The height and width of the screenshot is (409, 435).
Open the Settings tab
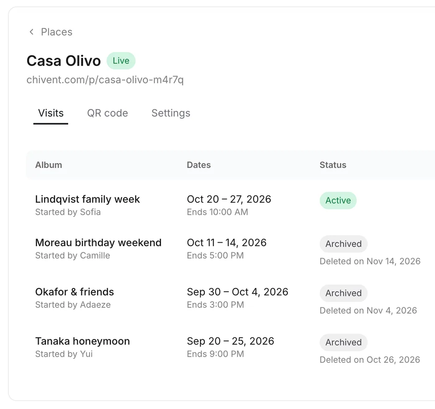(x=171, y=113)
